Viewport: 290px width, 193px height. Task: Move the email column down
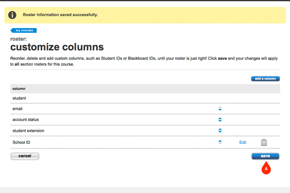pos(220,110)
